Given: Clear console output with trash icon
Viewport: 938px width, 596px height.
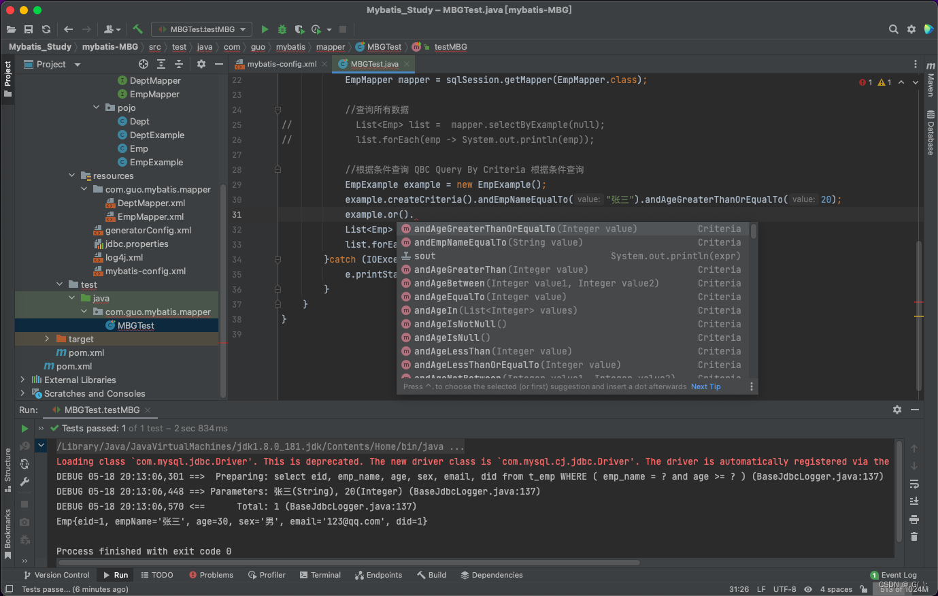Looking at the screenshot, I should (x=914, y=537).
